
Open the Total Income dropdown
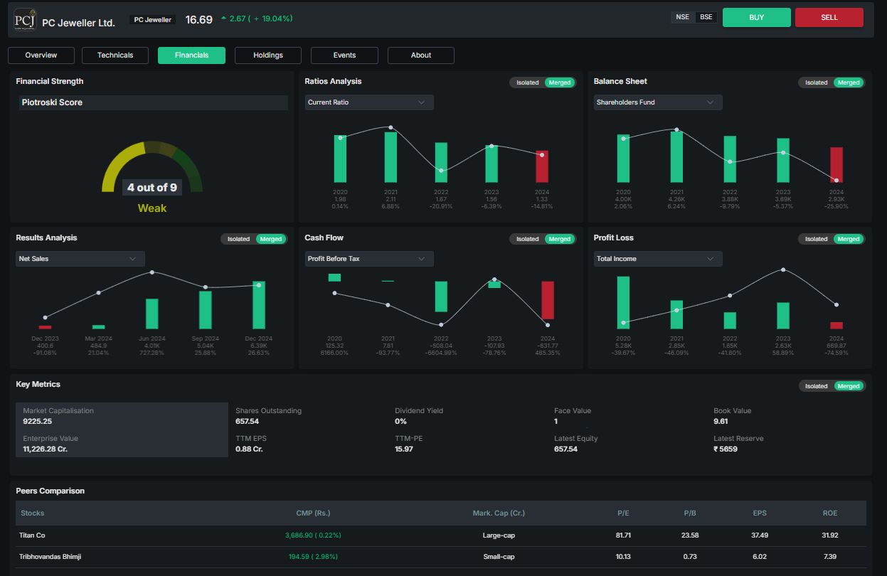pos(658,259)
